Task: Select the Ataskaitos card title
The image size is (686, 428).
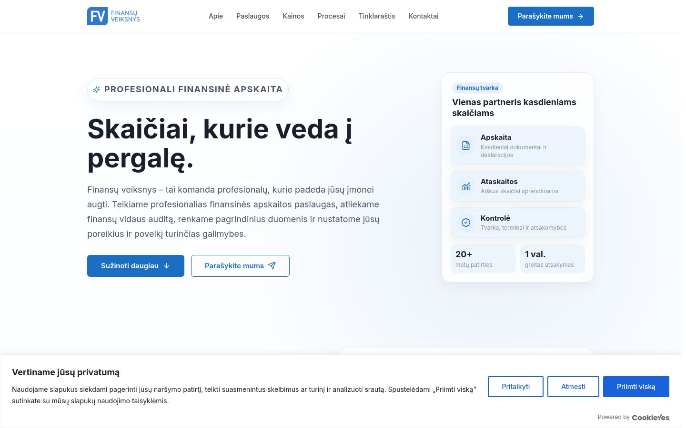Action: click(x=499, y=182)
